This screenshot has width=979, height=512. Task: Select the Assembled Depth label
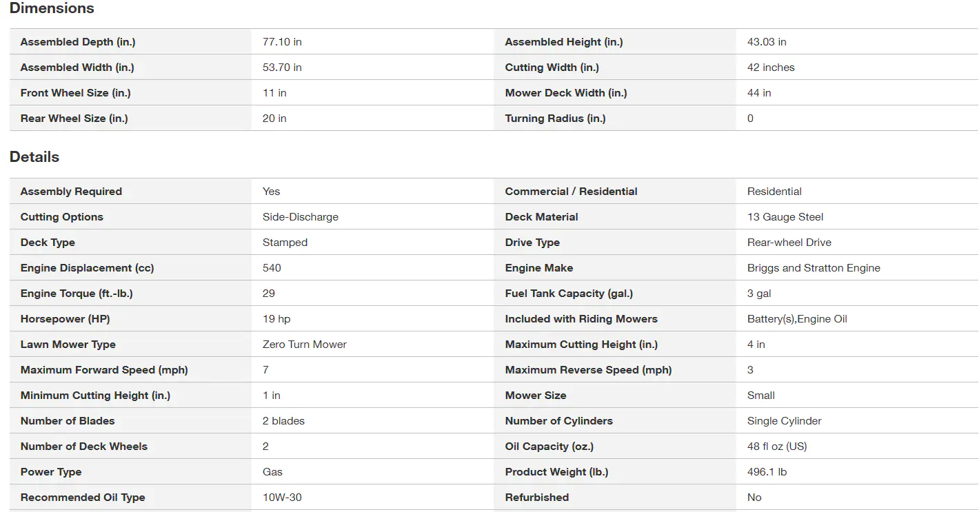78,42
